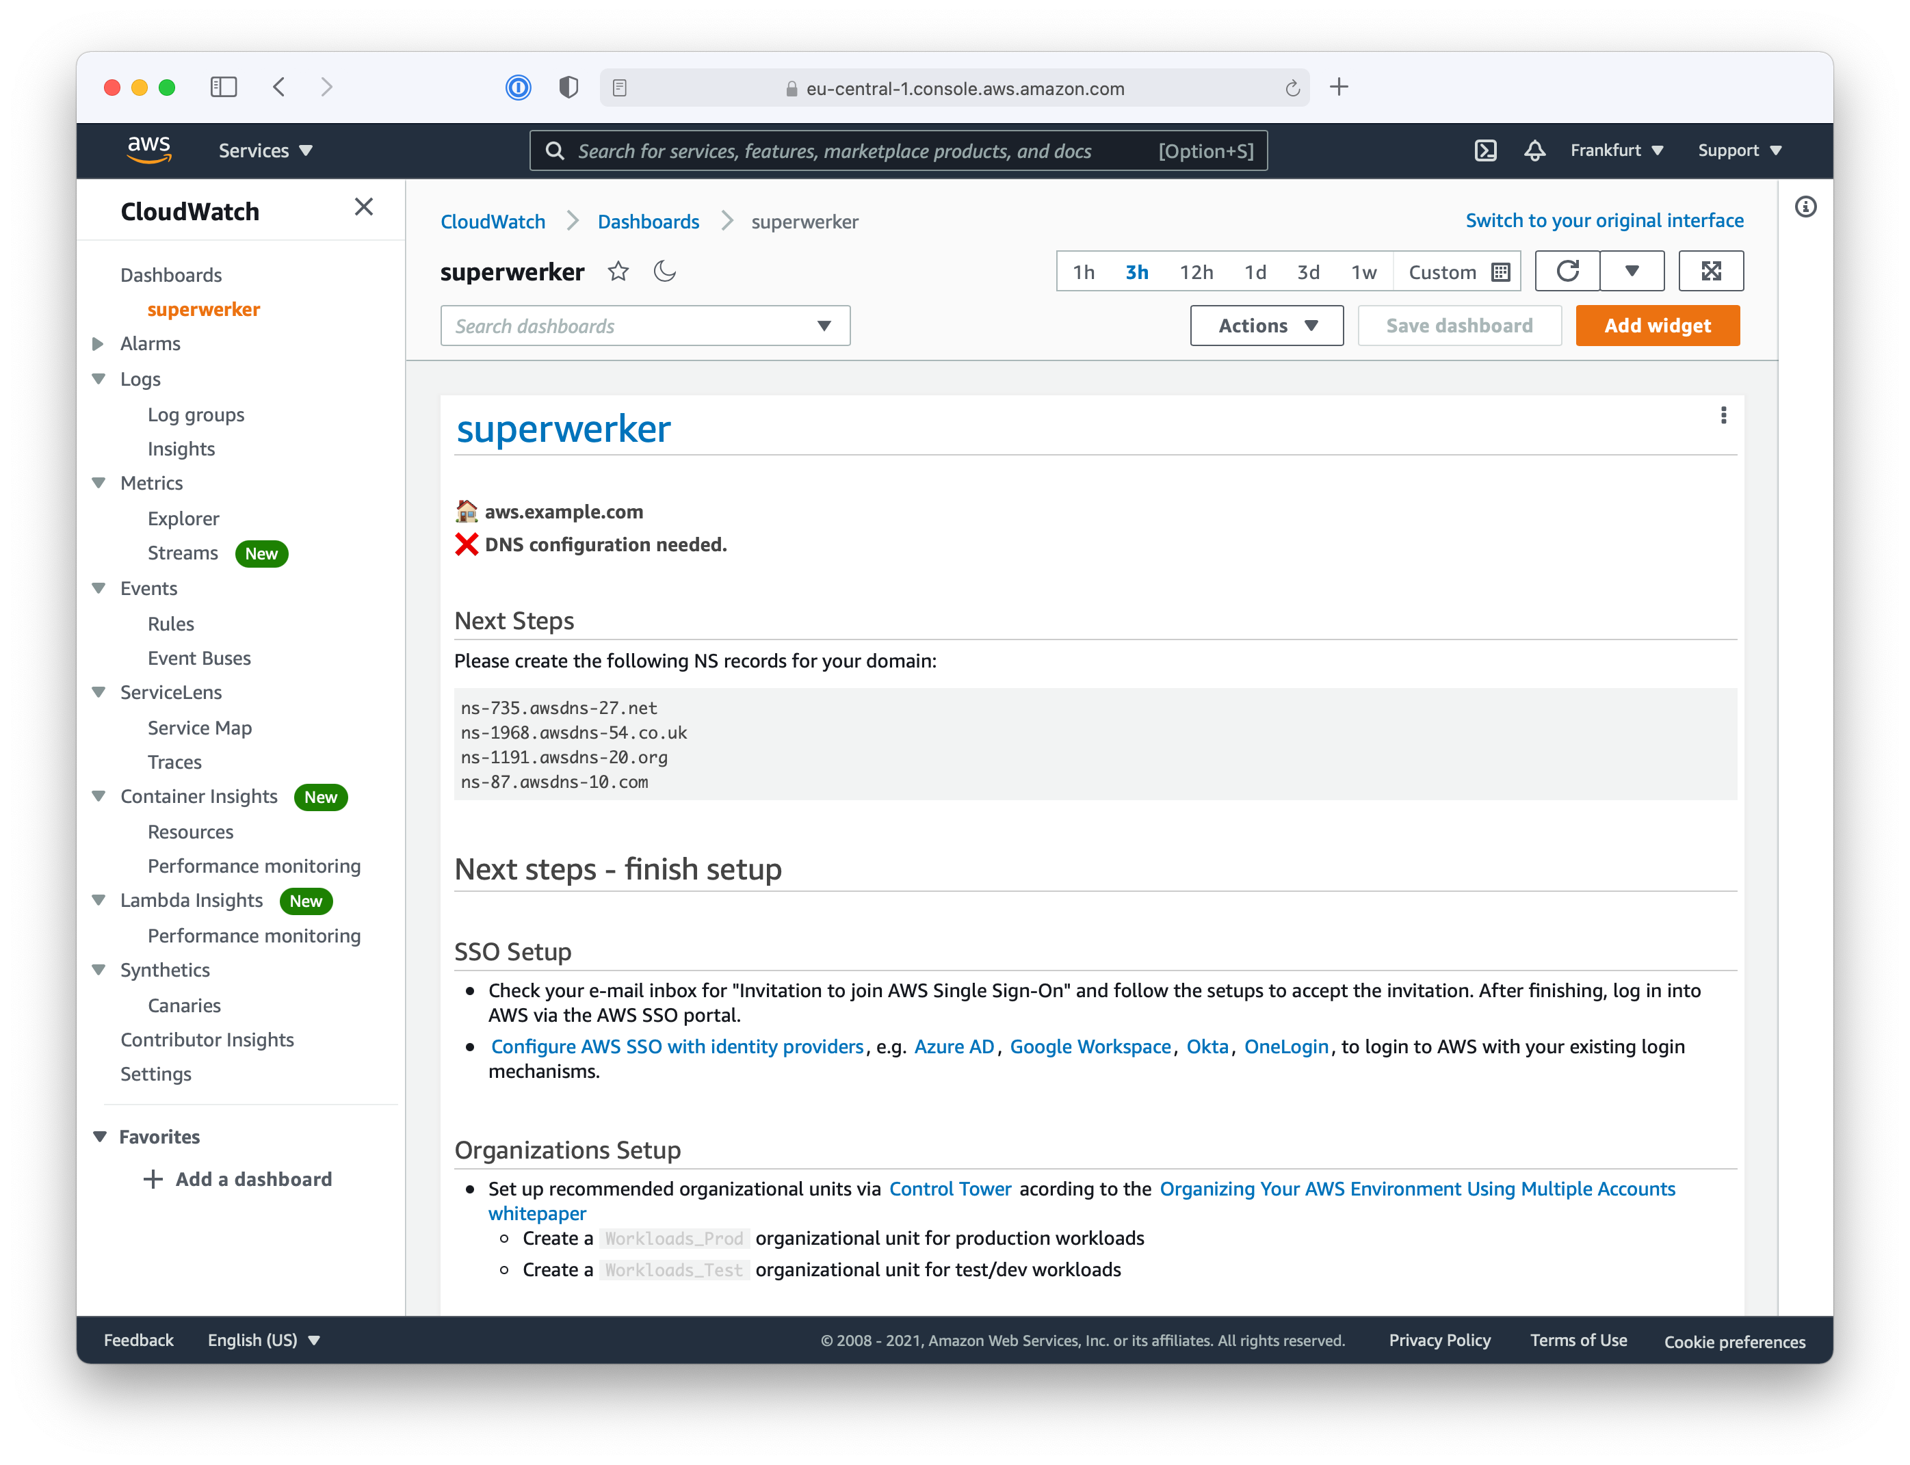1910x1465 pixels.
Task: Select the 1h time range
Action: [1083, 272]
